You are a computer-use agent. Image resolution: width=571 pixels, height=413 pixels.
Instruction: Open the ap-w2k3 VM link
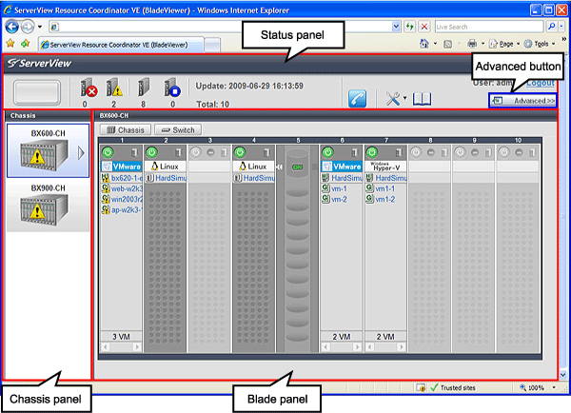127,209
